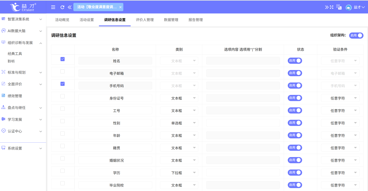Image resolution: width=368 pixels, height=191 pixels.
Task: Click the 绩效管理 sidebar icon
Action: pyautogui.click(x=3, y=96)
